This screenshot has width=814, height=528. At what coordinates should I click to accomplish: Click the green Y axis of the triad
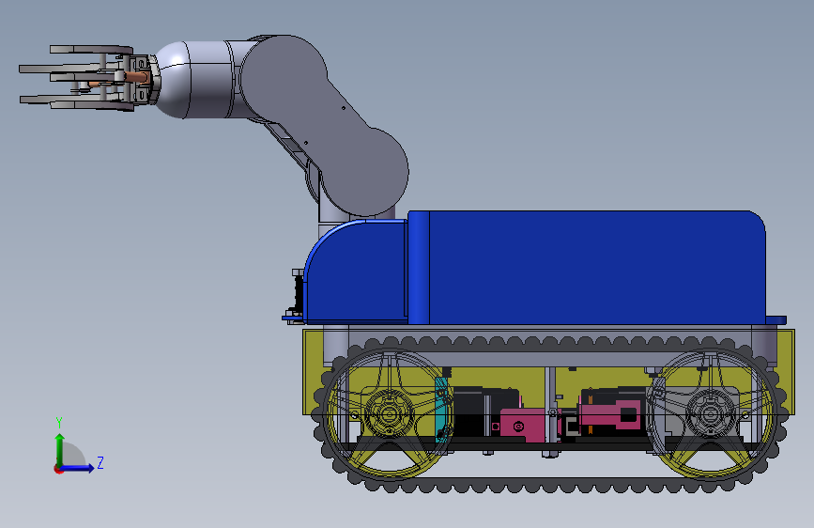coord(60,450)
